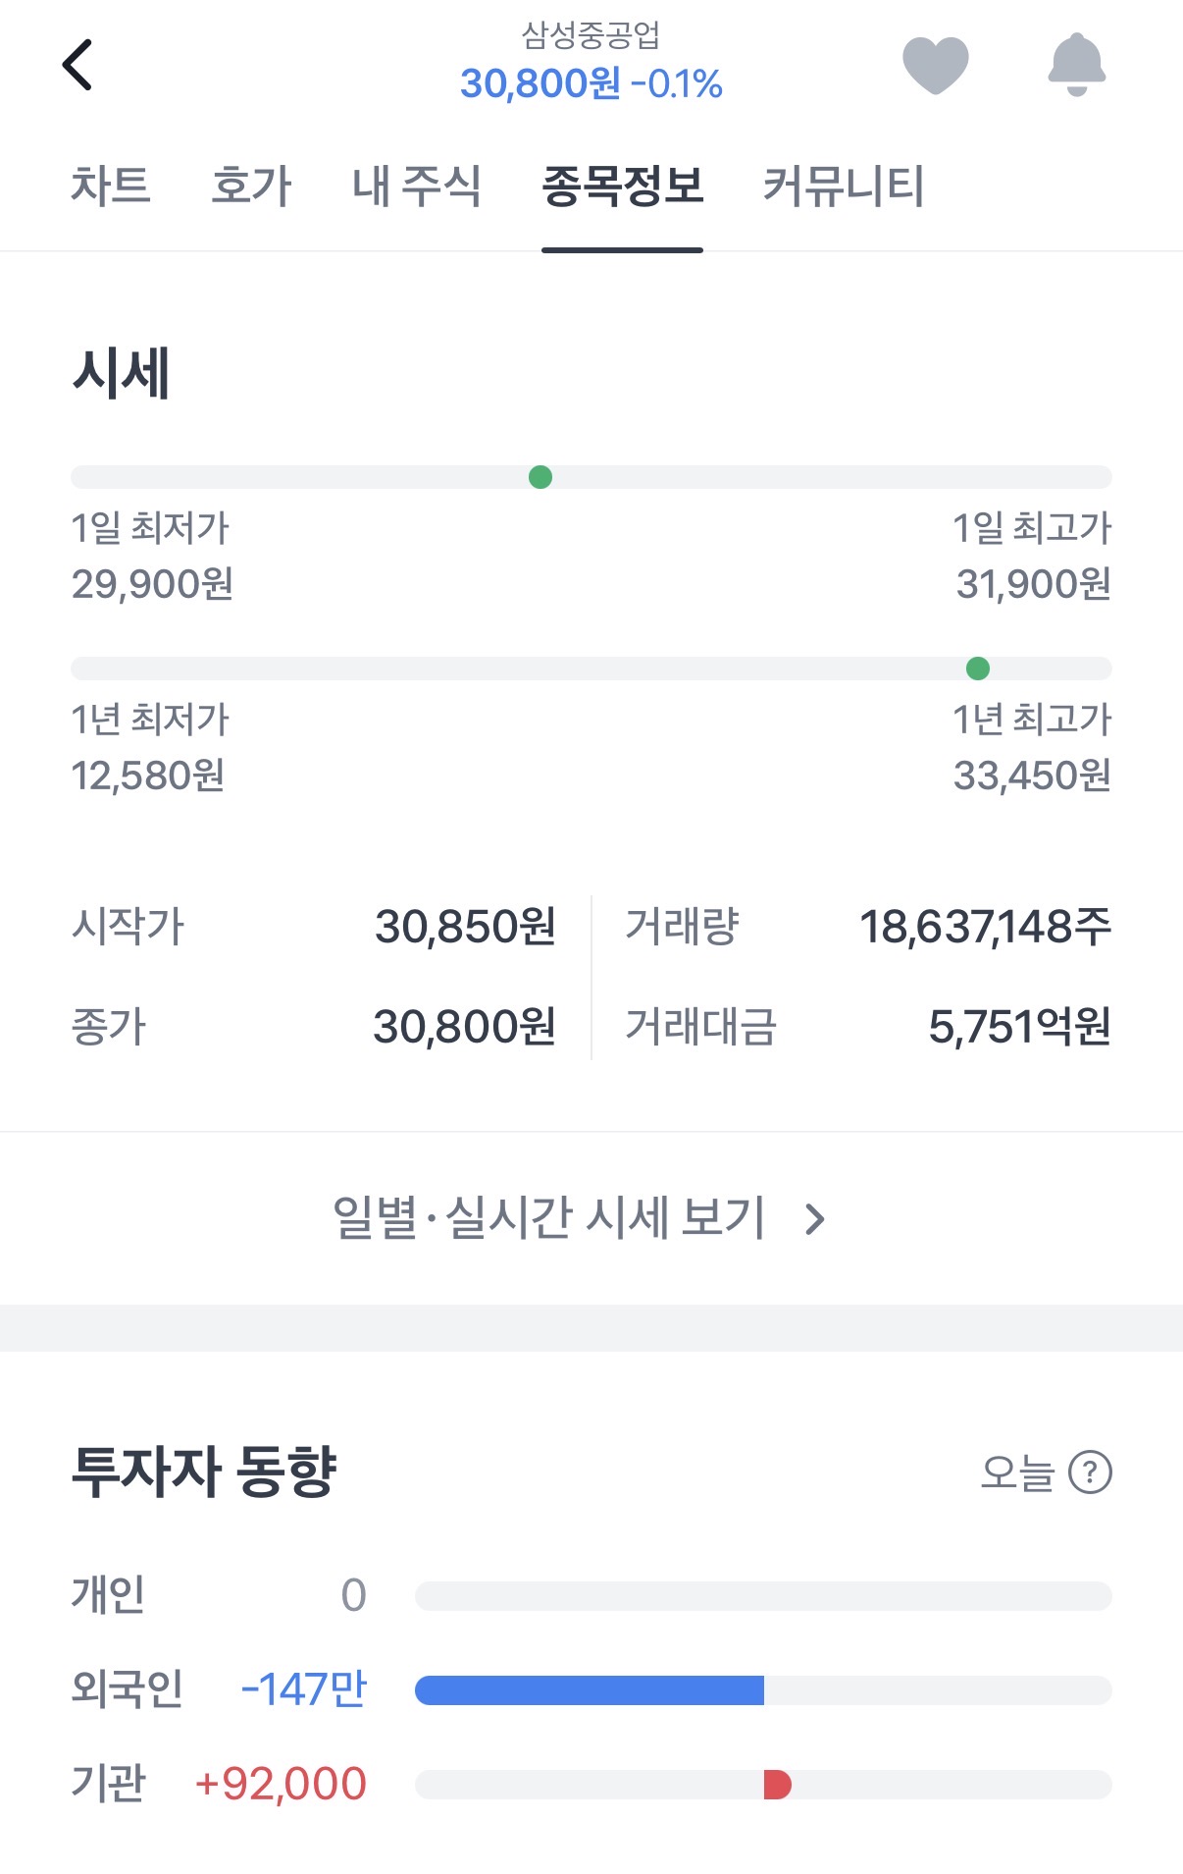Tap chevron next to 시세 보기

tap(814, 1219)
